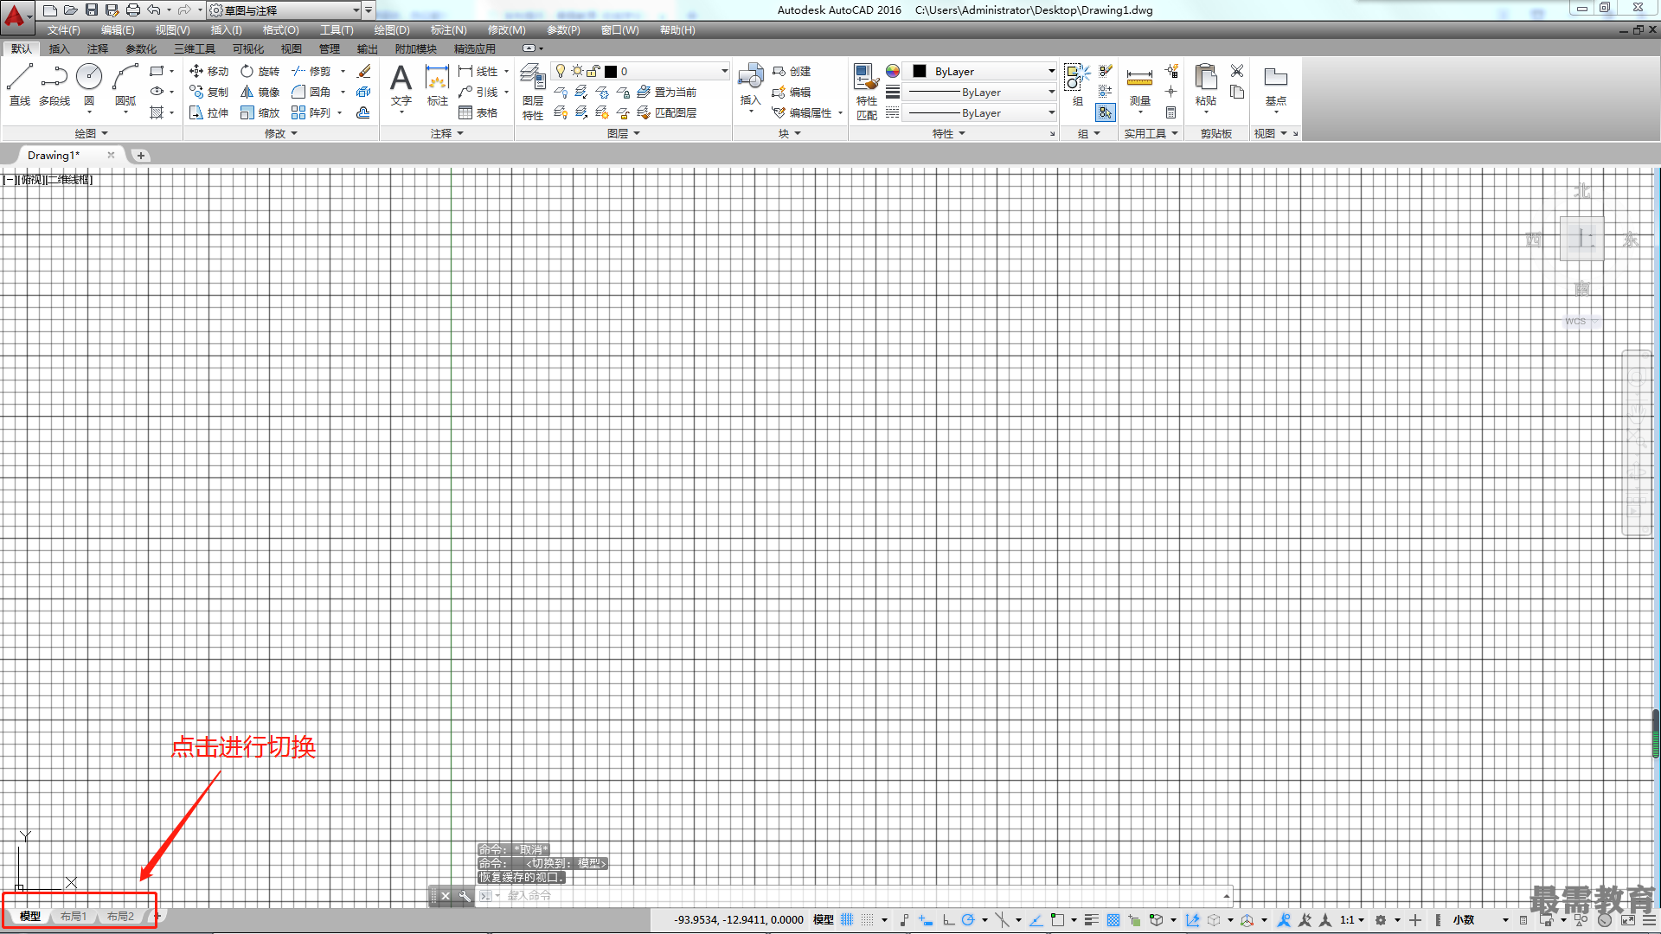
Task: Click the print icon in quick access toolbar
Action: click(133, 10)
